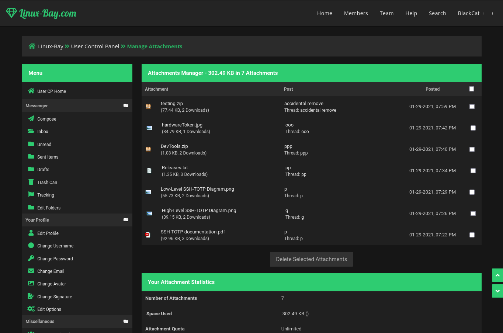The width and height of the screenshot is (503, 333).
Task: Check the select-all checkbox in header
Action: coord(471,89)
